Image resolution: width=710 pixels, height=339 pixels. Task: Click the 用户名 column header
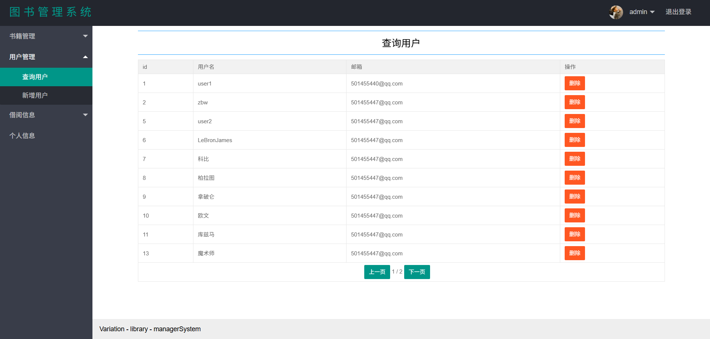pyautogui.click(x=270, y=67)
